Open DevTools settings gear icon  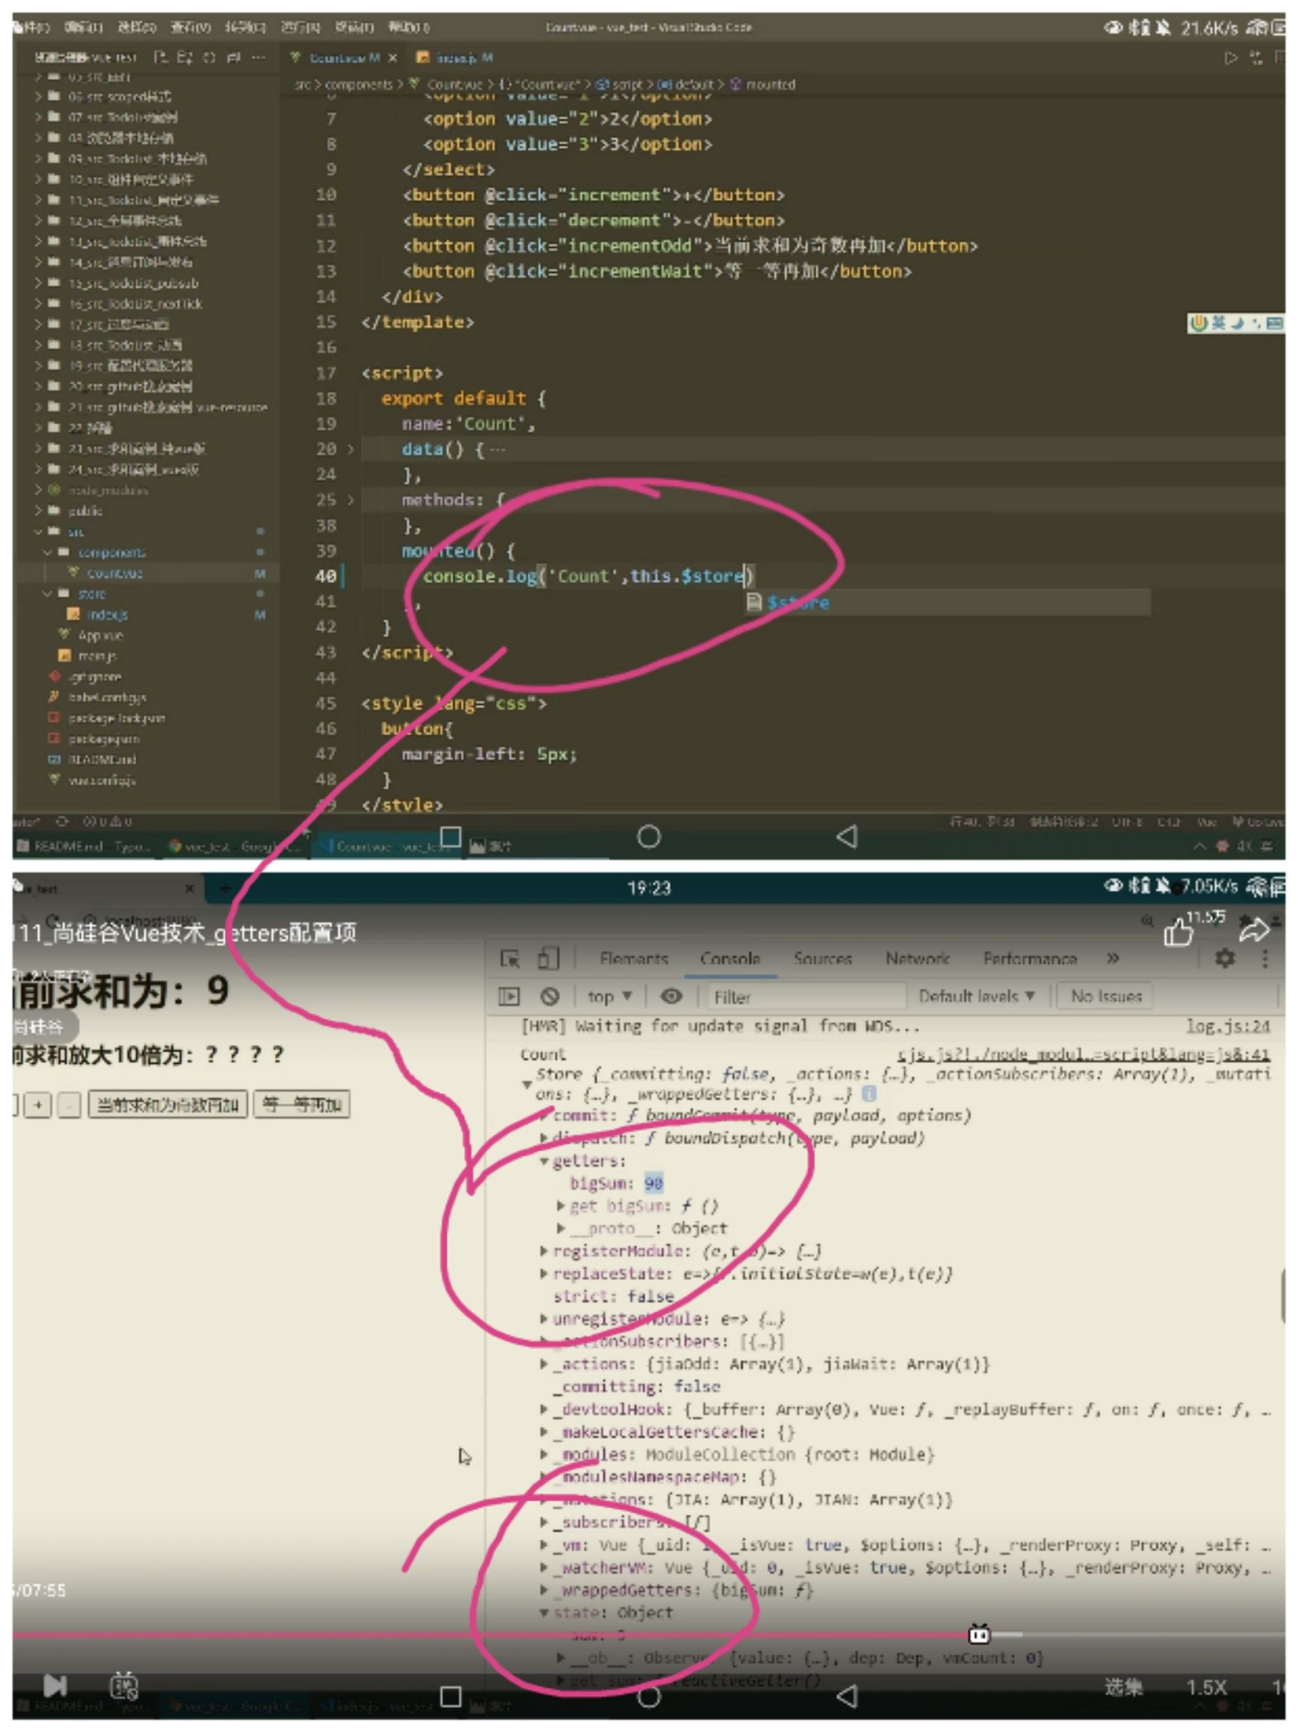pos(1225,959)
